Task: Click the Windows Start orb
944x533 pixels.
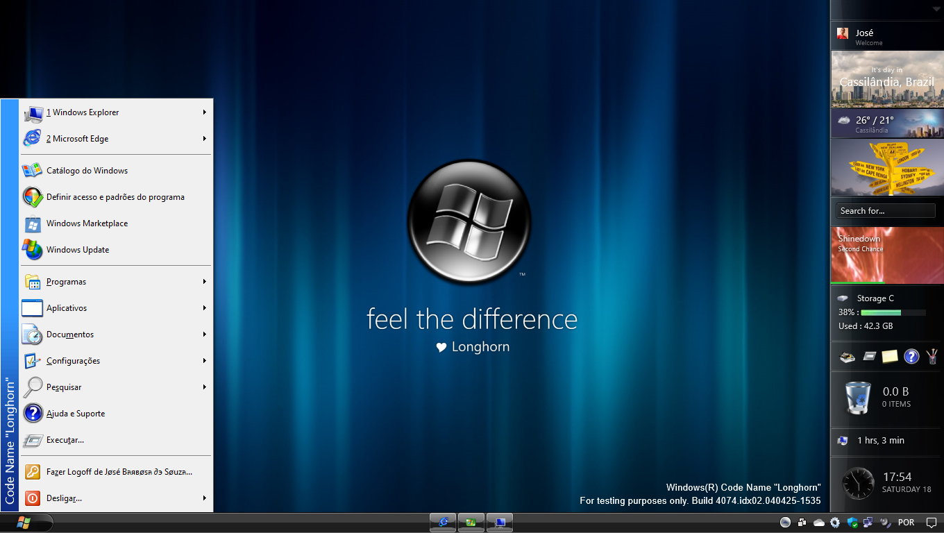Action: coord(24,522)
